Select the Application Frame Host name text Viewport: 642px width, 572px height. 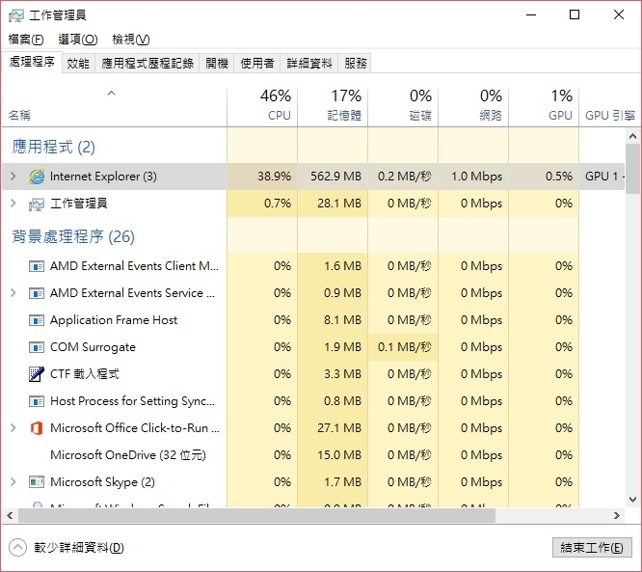(x=114, y=320)
